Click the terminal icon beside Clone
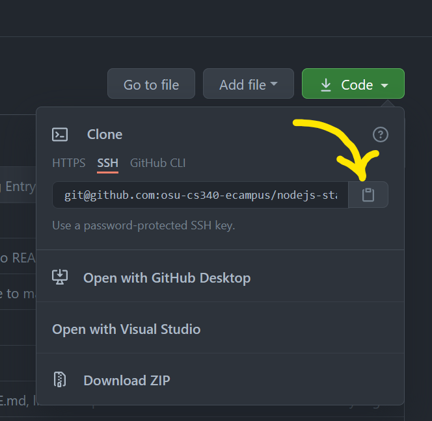The height and width of the screenshot is (421, 432). tap(60, 134)
